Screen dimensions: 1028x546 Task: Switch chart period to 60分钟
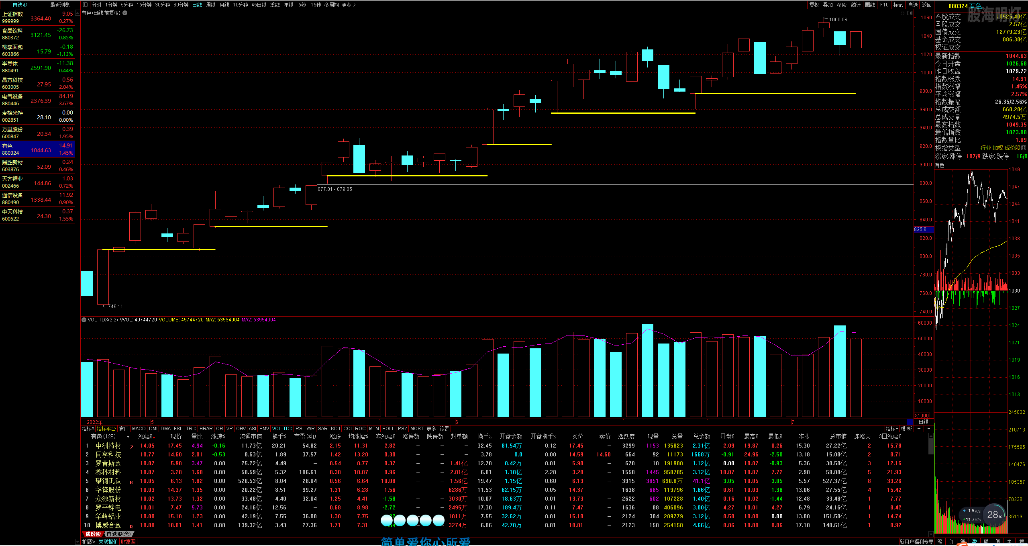point(181,5)
